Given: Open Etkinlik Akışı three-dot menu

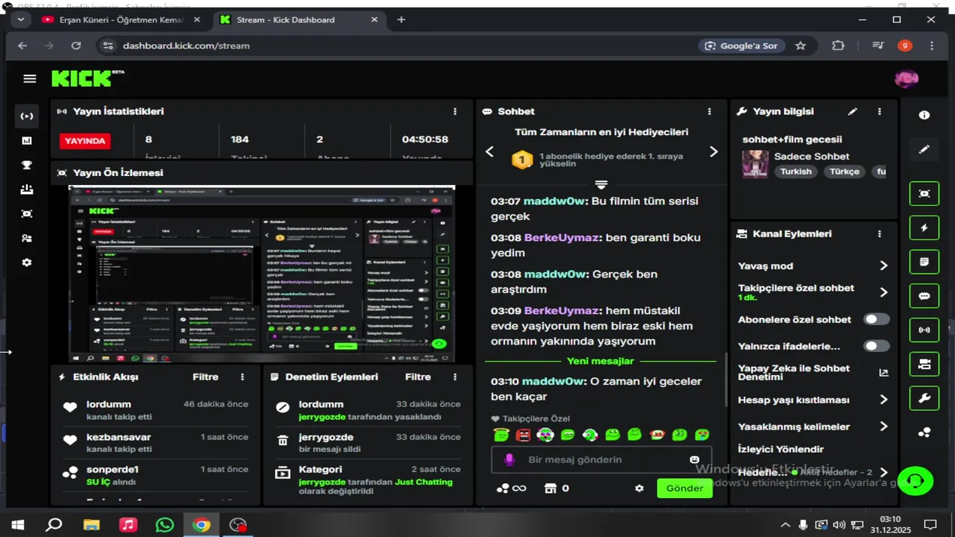Looking at the screenshot, I should coord(242,377).
